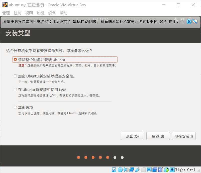Click the VirtualBox window title icon
This screenshot has width=201, height=173.
[x=5, y=5]
